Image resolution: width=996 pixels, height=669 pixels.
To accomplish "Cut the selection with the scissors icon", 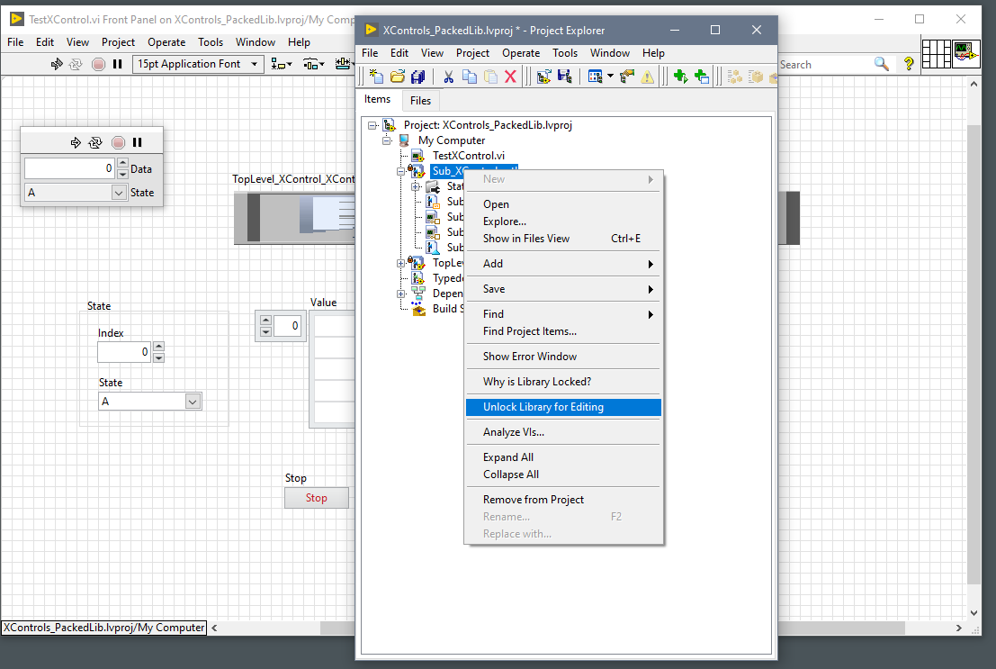I will pos(447,76).
